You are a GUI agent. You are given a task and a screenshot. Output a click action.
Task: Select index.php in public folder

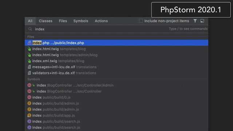click(116, 43)
